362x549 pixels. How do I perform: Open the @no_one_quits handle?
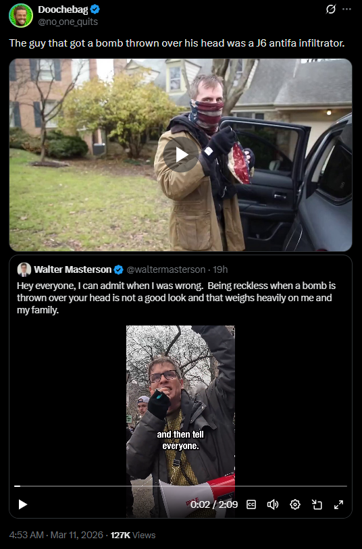[68, 22]
